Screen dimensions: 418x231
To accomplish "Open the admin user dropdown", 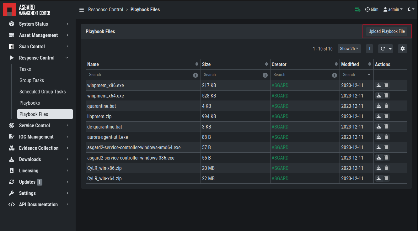I will [x=393, y=10].
